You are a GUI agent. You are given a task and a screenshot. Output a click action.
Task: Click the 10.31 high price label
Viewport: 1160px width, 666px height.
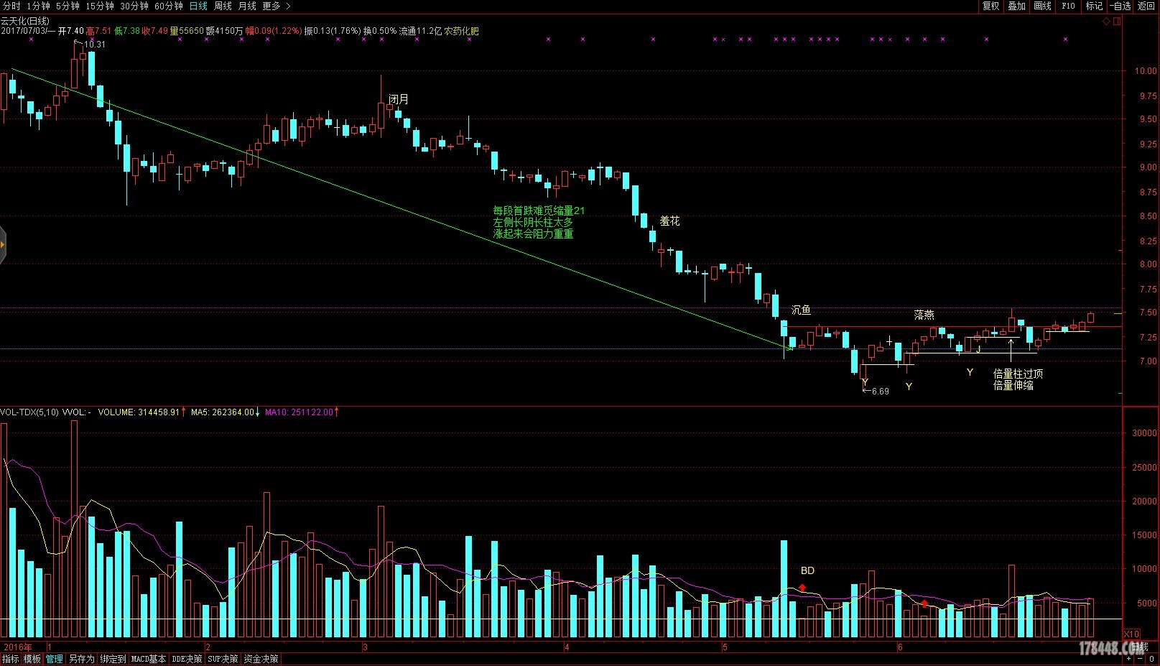click(x=94, y=45)
